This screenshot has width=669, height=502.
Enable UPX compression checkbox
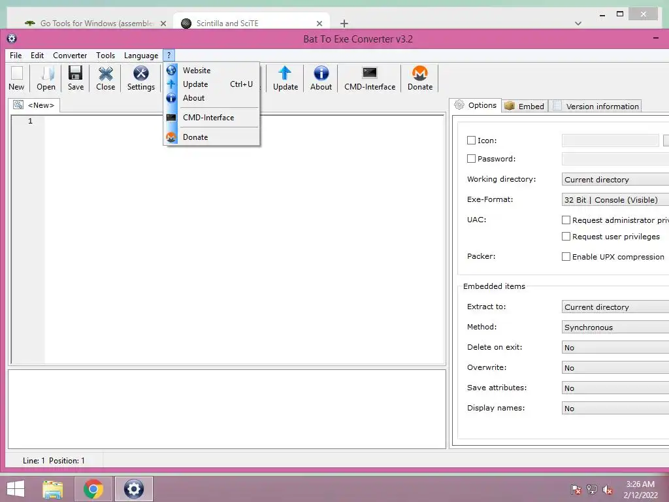566,256
